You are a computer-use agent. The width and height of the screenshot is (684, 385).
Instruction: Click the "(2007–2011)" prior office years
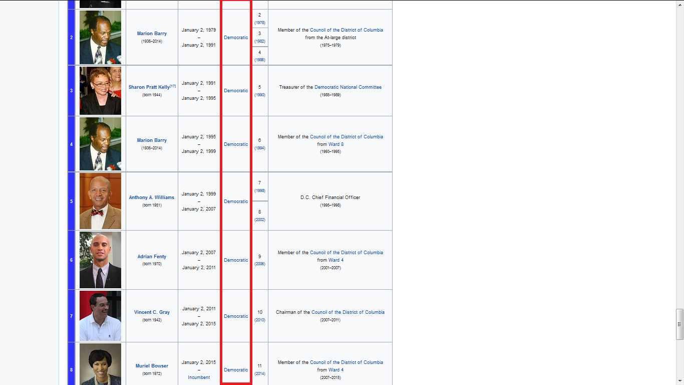point(330,320)
